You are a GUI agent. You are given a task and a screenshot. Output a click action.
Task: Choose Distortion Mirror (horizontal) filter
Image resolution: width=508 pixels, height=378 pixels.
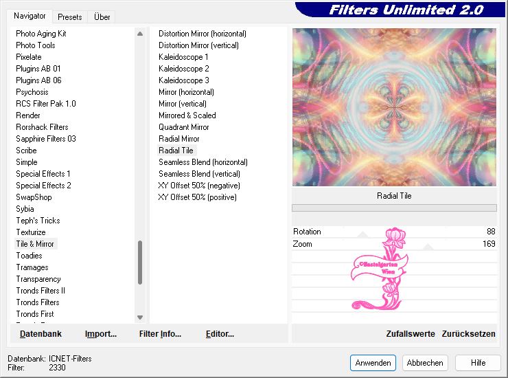[x=202, y=34]
